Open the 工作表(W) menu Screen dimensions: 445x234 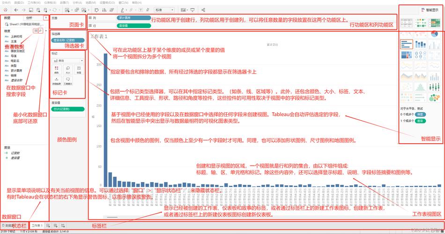pos(34,2)
